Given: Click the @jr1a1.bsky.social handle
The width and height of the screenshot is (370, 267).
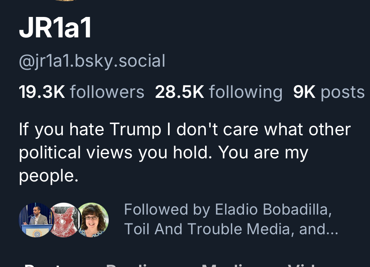Looking at the screenshot, I should pyautogui.click(x=92, y=61).
